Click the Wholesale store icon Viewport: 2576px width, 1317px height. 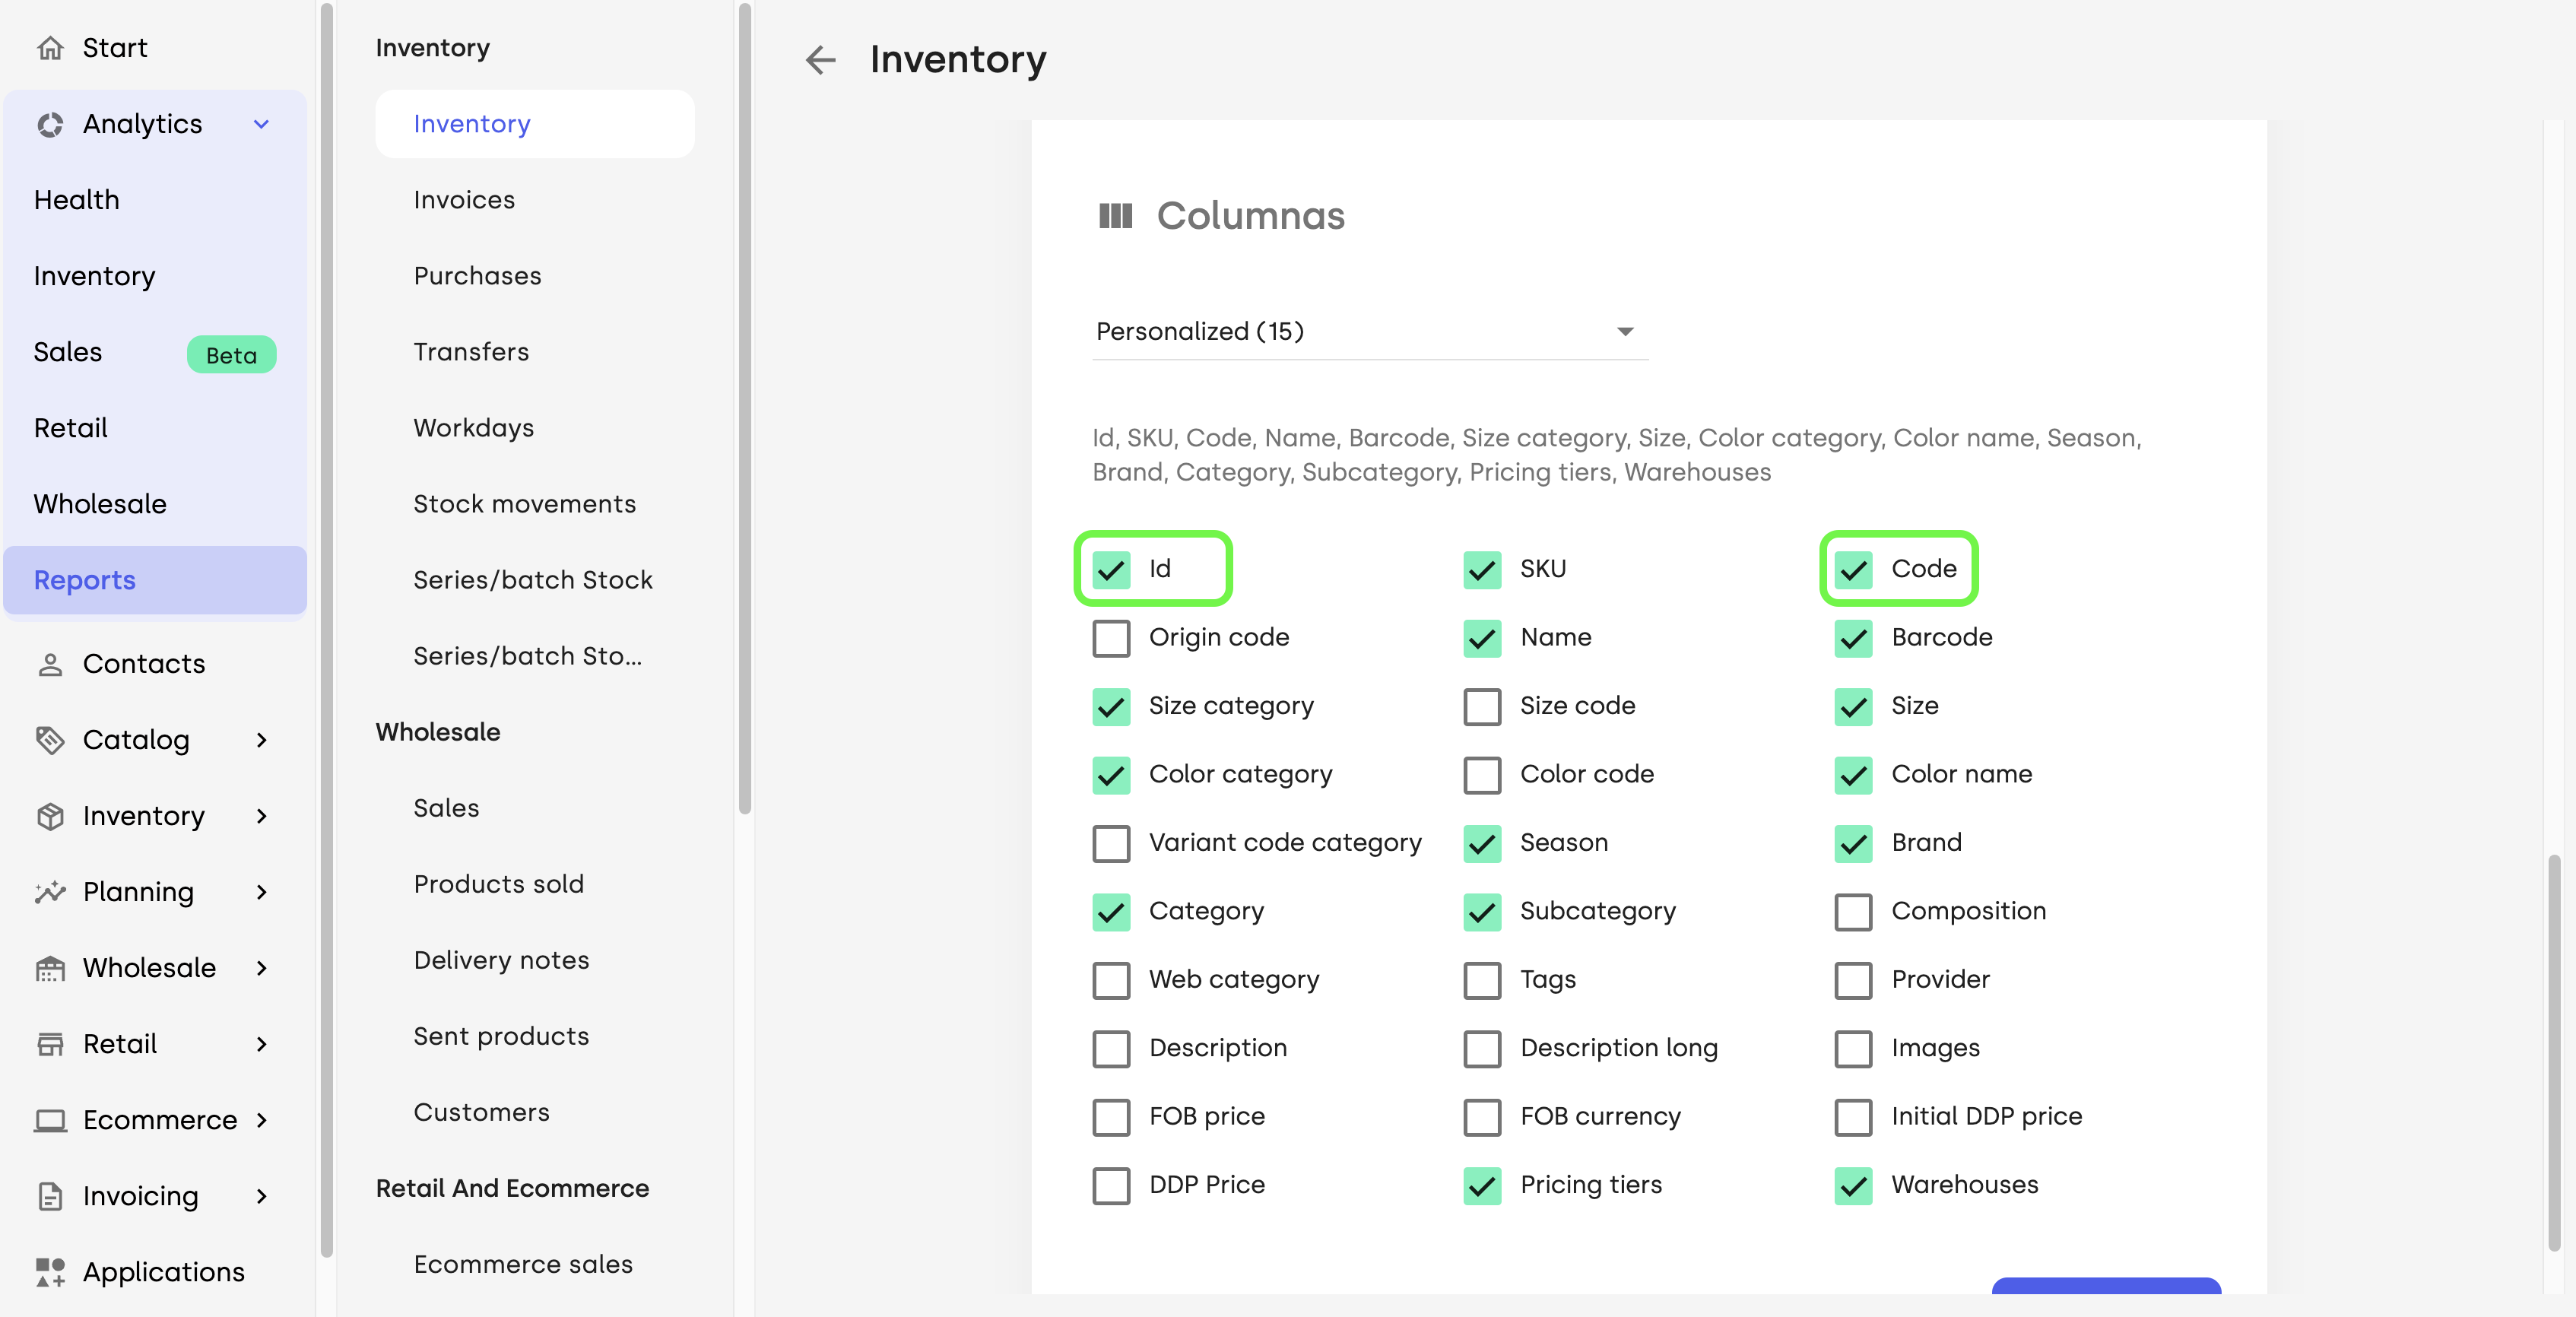(x=50, y=968)
